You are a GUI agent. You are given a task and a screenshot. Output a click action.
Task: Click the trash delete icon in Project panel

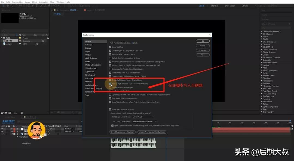click(x=22, y=113)
